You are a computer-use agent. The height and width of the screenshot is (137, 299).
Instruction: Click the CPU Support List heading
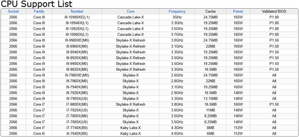click(x=37, y=4)
